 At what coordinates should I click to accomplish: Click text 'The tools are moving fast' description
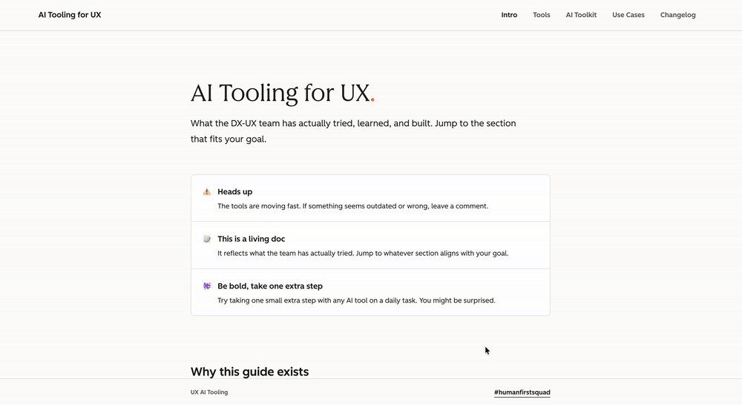tap(352, 206)
